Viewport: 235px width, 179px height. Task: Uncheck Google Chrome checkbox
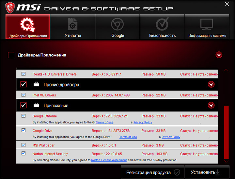(x=23, y=116)
